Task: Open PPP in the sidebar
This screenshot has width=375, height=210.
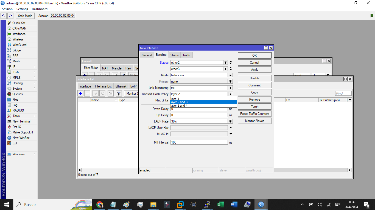Action: 15,56
